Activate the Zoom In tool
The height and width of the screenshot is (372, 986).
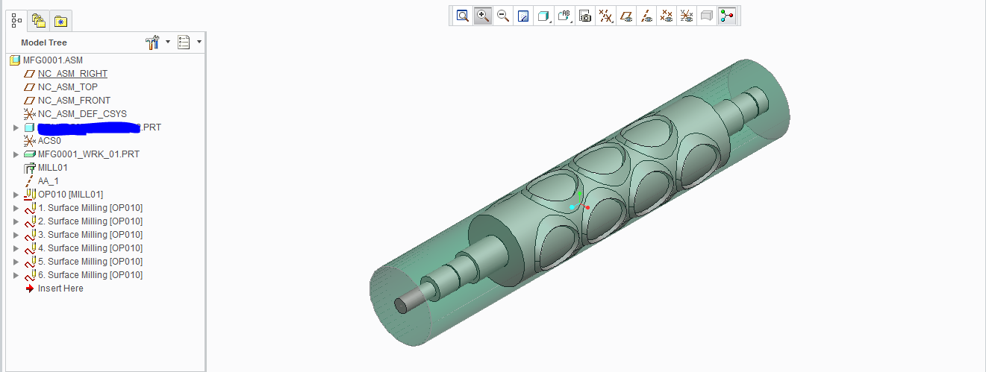(x=483, y=16)
